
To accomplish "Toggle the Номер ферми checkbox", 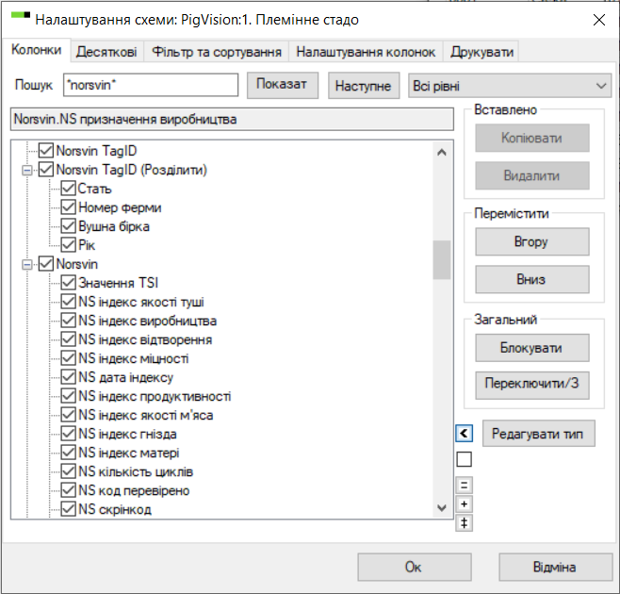I will [x=68, y=207].
